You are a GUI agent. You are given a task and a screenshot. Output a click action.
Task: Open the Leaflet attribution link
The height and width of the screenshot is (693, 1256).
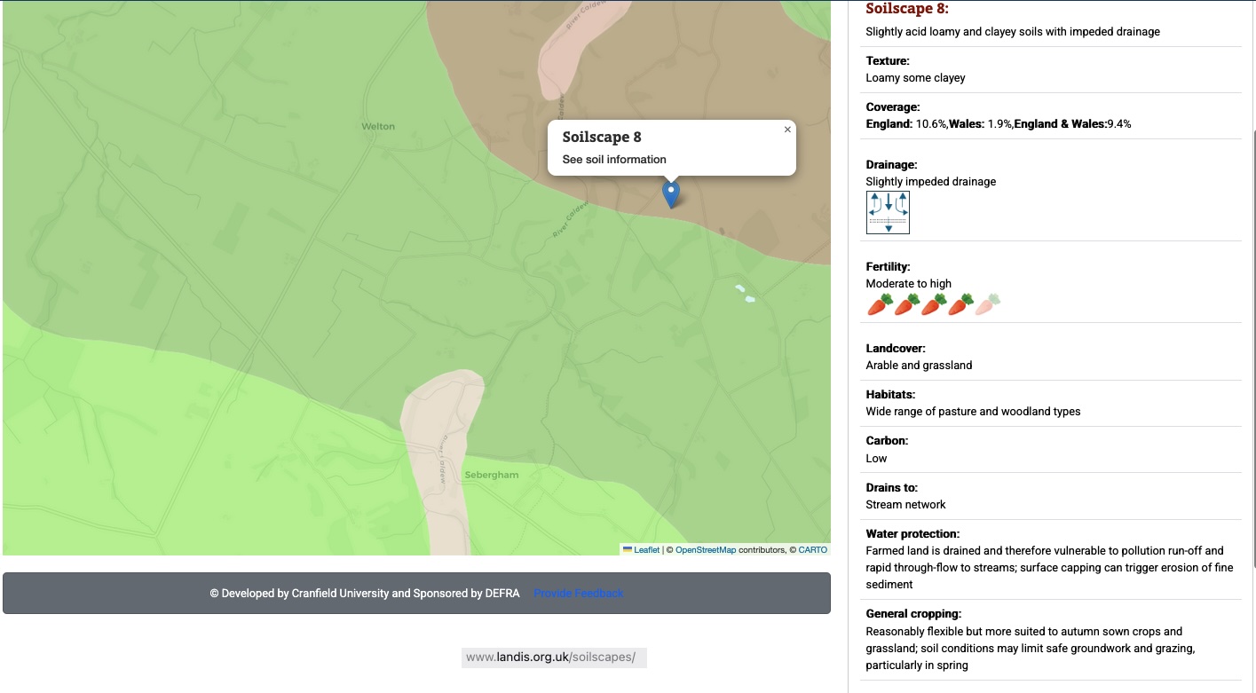pyautogui.click(x=647, y=550)
